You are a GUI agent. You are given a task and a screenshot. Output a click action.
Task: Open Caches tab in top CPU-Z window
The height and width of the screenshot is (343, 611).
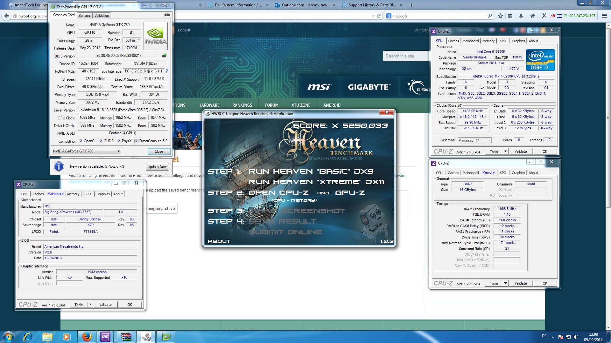pos(453,41)
